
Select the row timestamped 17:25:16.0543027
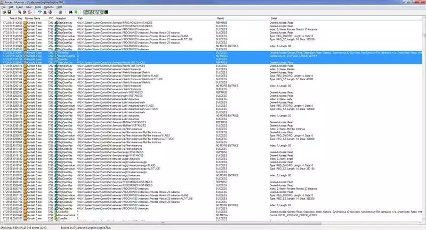[211, 218]
